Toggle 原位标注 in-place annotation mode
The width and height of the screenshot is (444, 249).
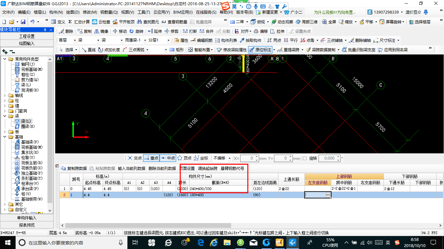pyautogui.click(x=260, y=50)
